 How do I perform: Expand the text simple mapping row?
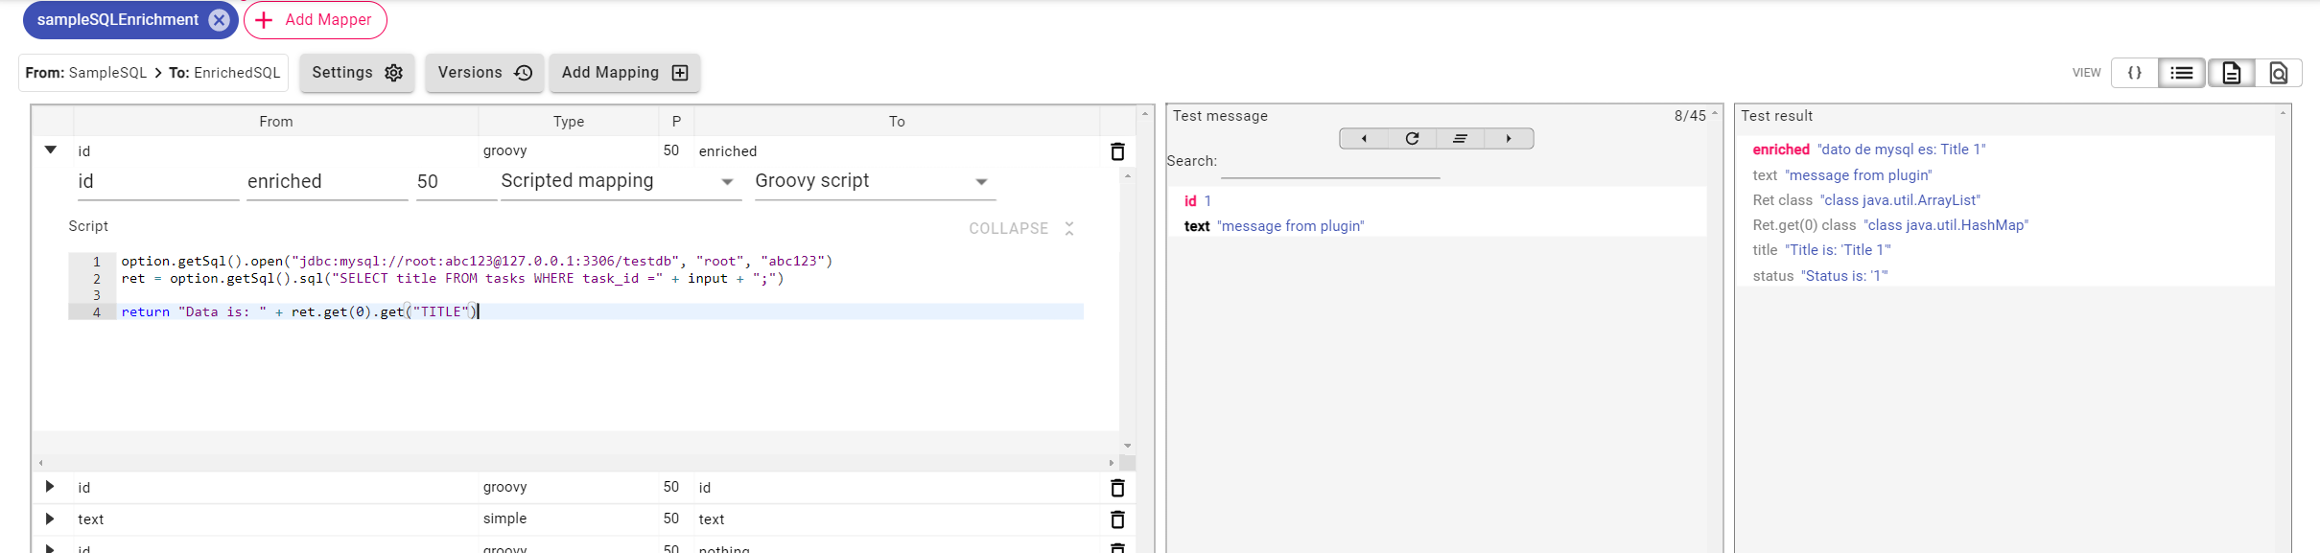point(50,518)
